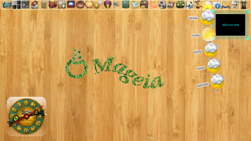Click the 'Wednesday' day label
The height and width of the screenshot is (141, 251).
[x=203, y=85]
